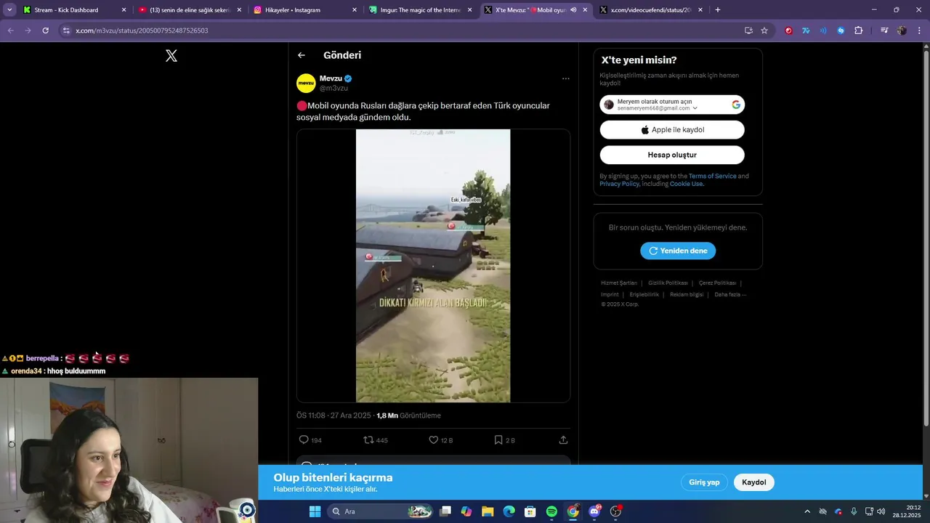Image resolution: width=930 pixels, height=523 pixels.
Task: Click the post's video thumbnail
Action: point(433,266)
